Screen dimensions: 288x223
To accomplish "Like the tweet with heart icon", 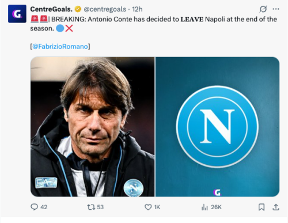I will point(148,207).
